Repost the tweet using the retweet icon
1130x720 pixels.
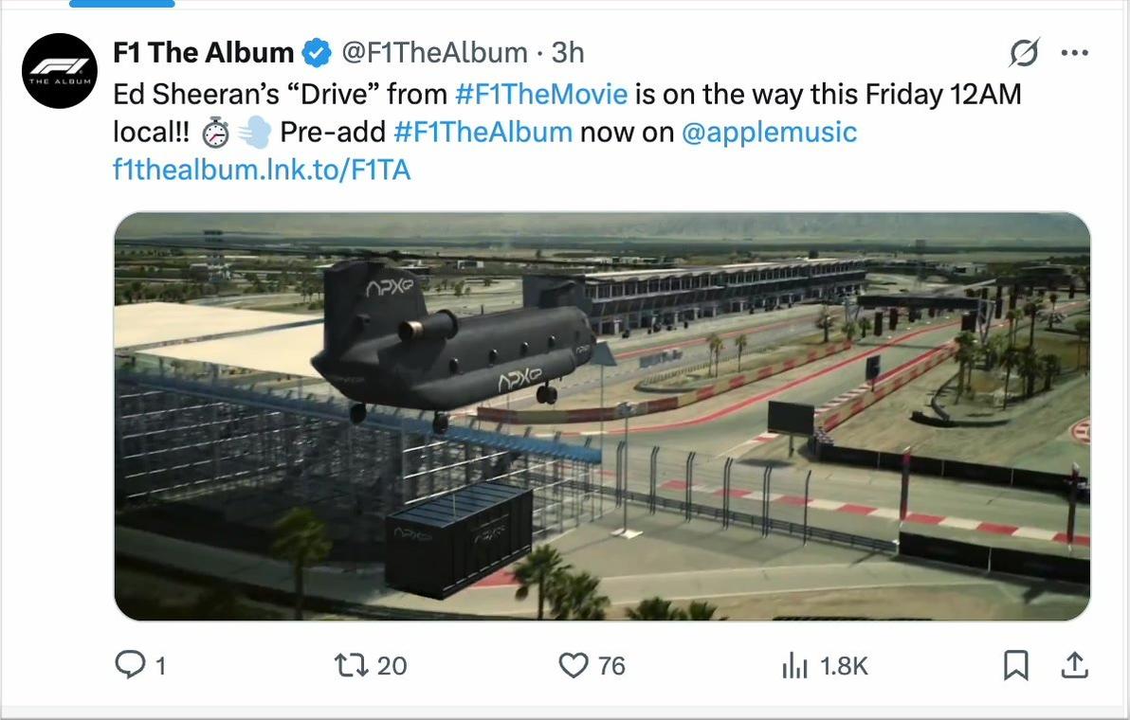[352, 665]
